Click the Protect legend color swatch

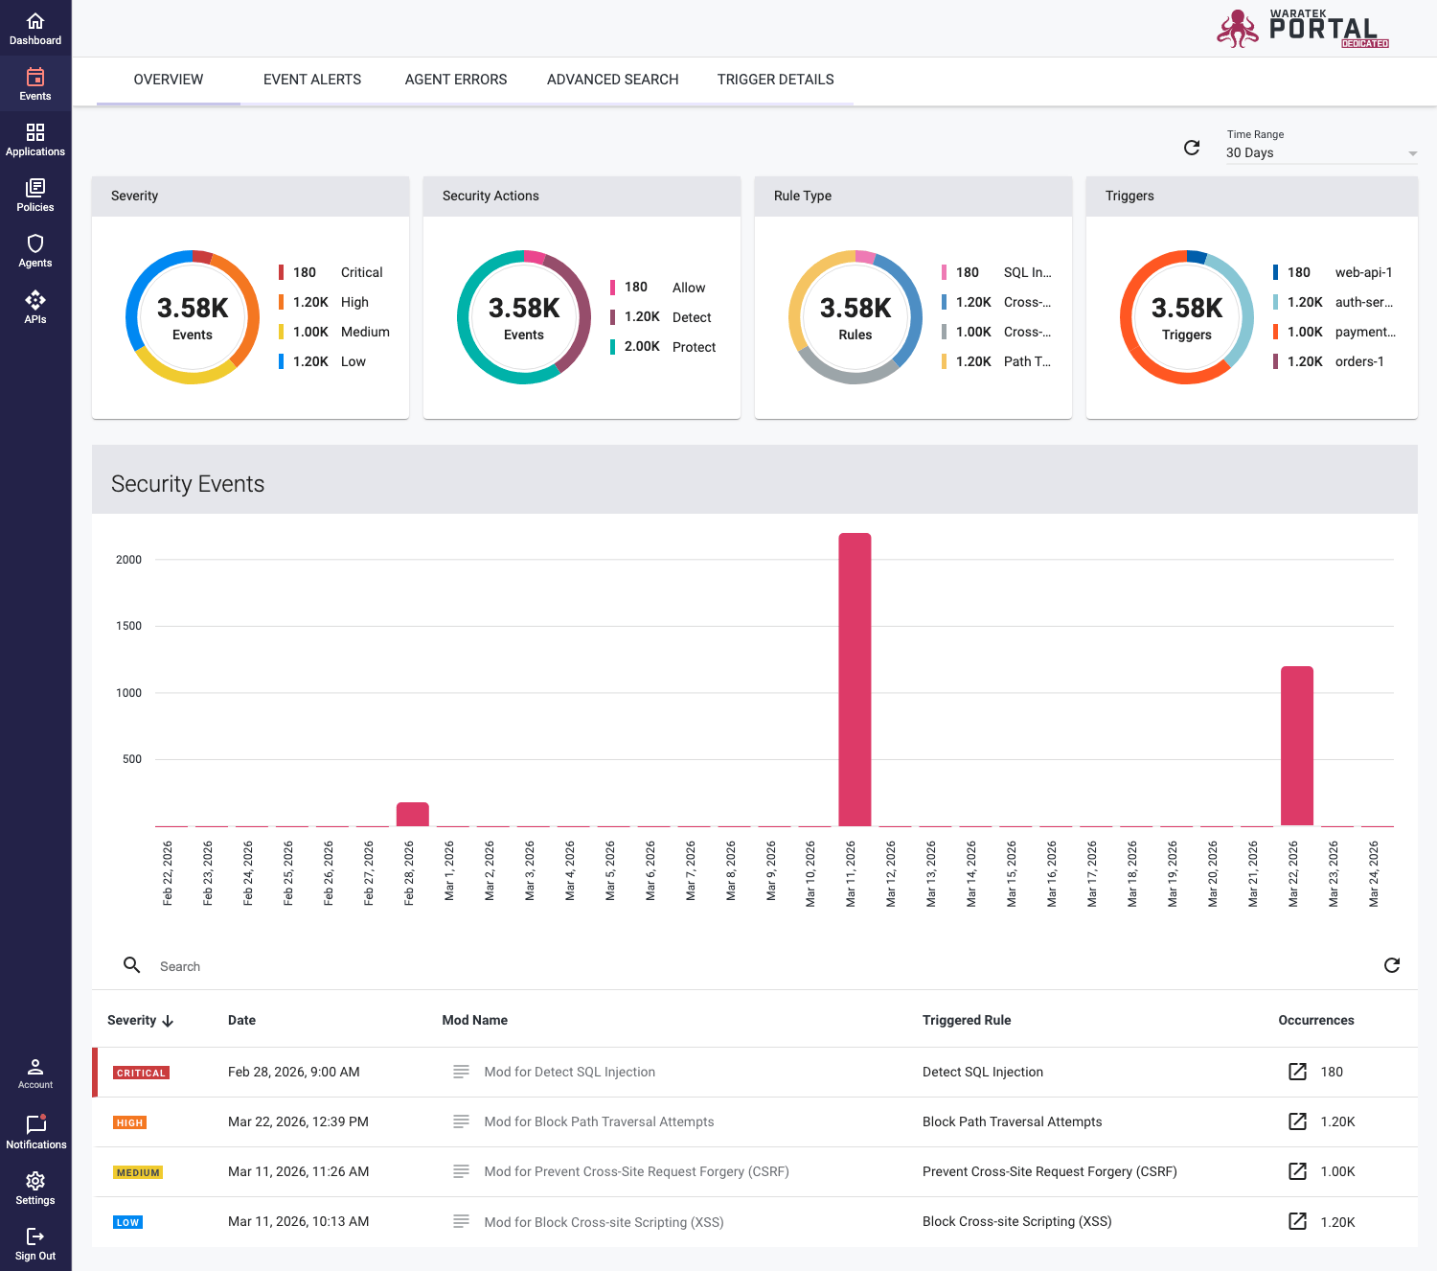tap(613, 347)
